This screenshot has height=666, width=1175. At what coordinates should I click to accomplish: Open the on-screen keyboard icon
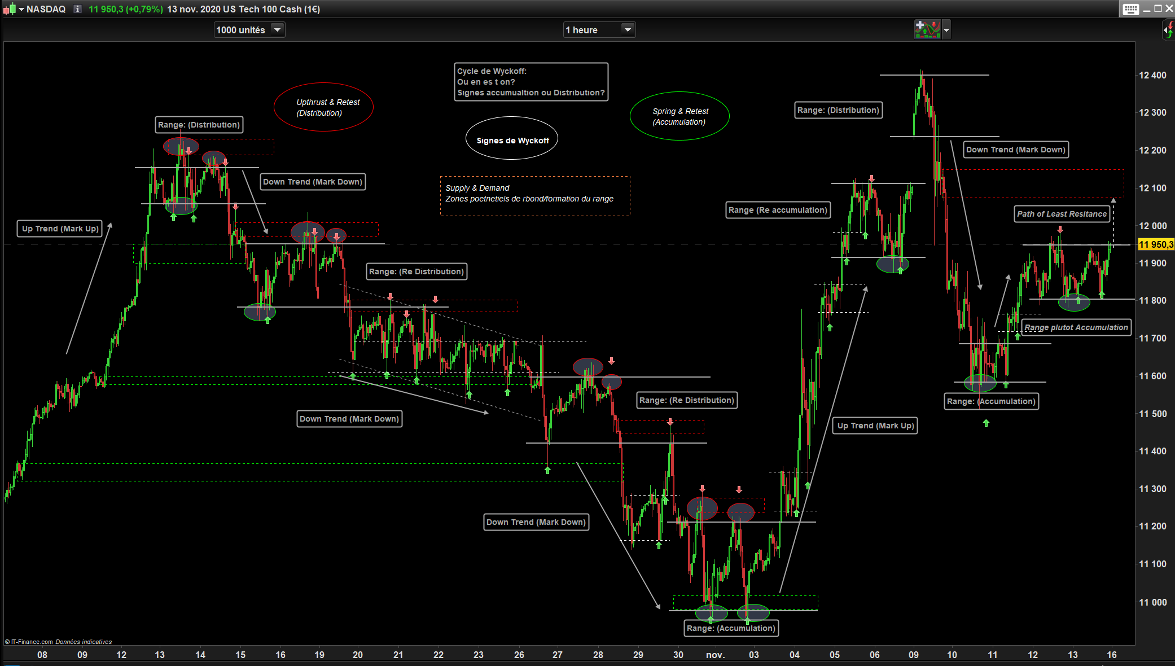1130,9
